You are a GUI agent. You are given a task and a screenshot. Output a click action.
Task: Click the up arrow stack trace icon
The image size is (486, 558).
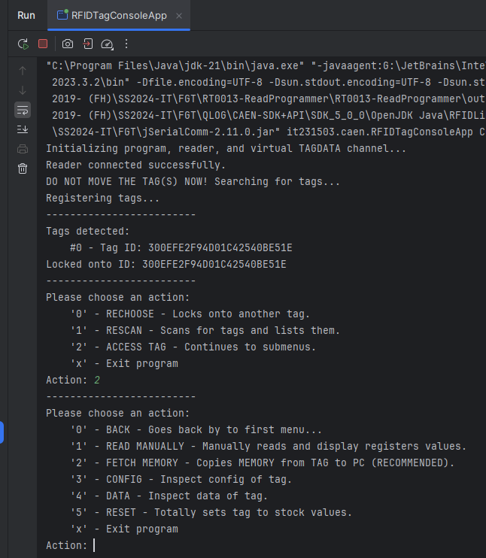pos(23,71)
